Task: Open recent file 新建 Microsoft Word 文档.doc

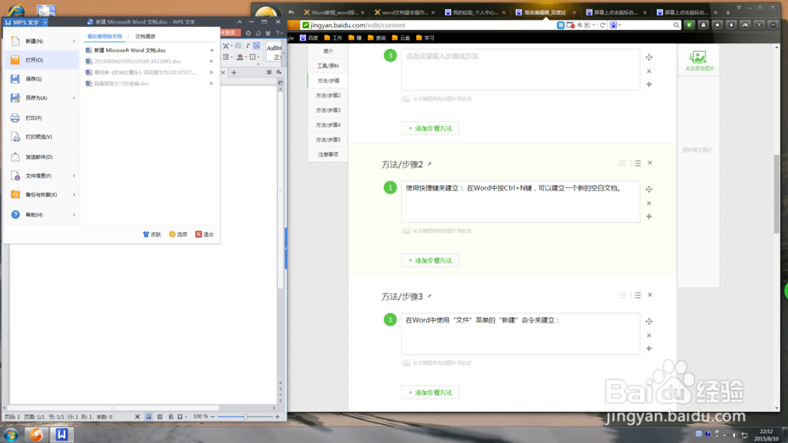Action: (130, 50)
